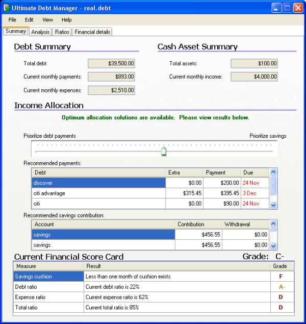Click the savings list scroll down arrow
The image size is (306, 324).
273,246
